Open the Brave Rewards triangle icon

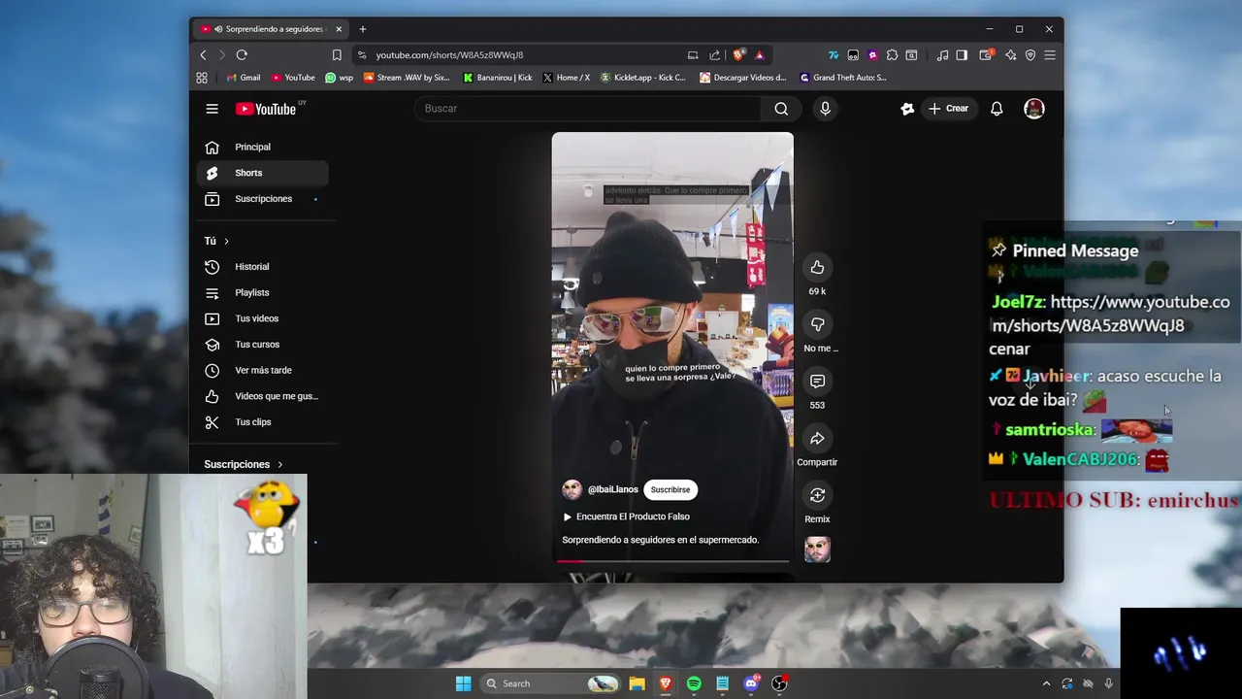[759, 55]
